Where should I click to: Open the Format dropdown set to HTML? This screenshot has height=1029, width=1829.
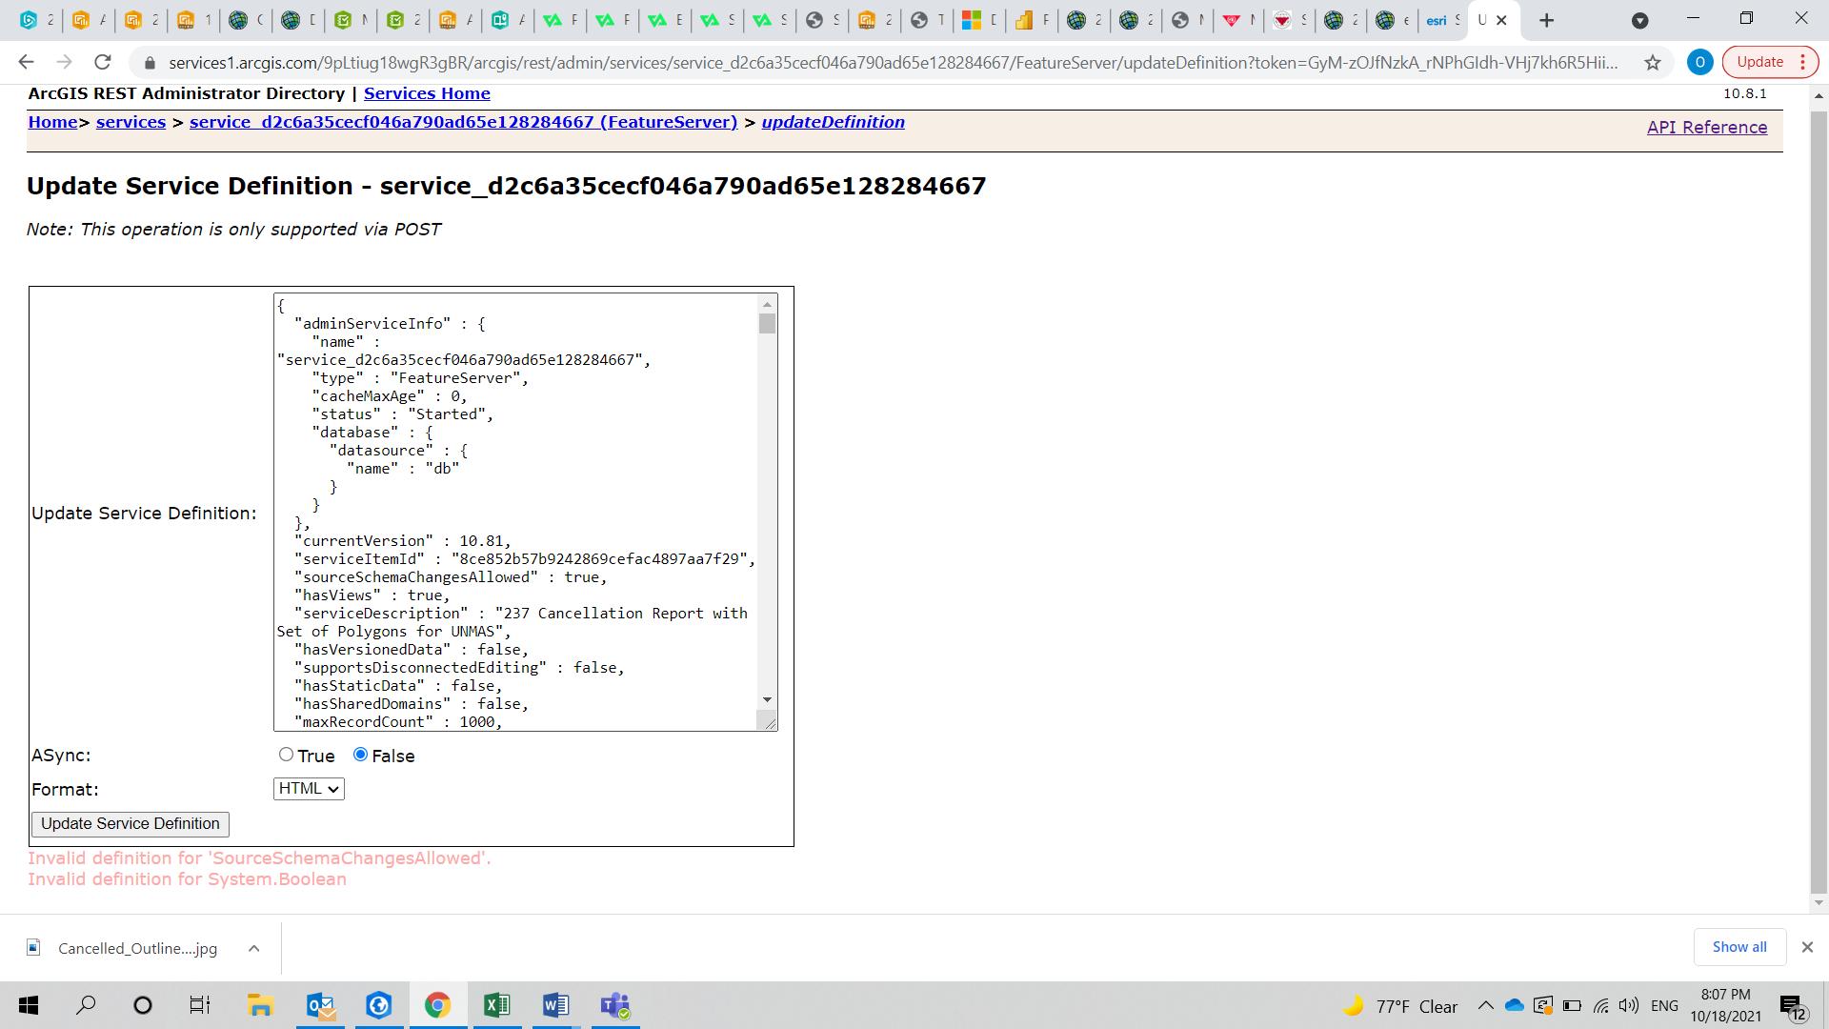[x=308, y=789]
